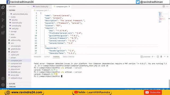Open channels.php file

pos(19,23)
